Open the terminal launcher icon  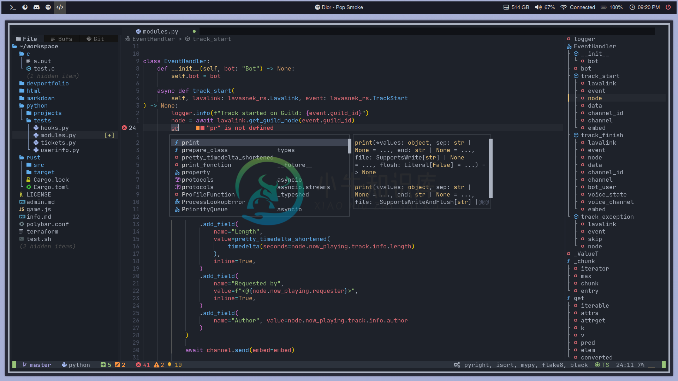pos(13,7)
